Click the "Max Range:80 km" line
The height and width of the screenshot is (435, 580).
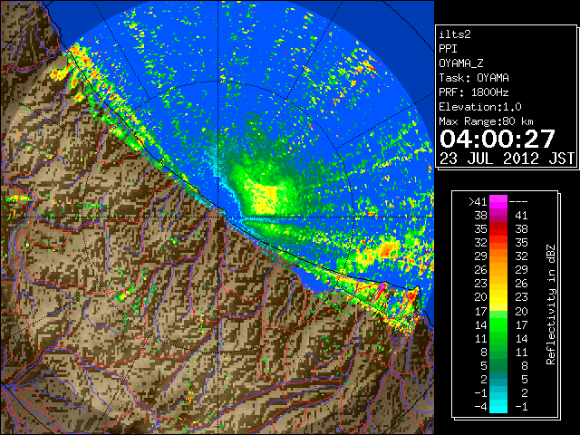486,121
